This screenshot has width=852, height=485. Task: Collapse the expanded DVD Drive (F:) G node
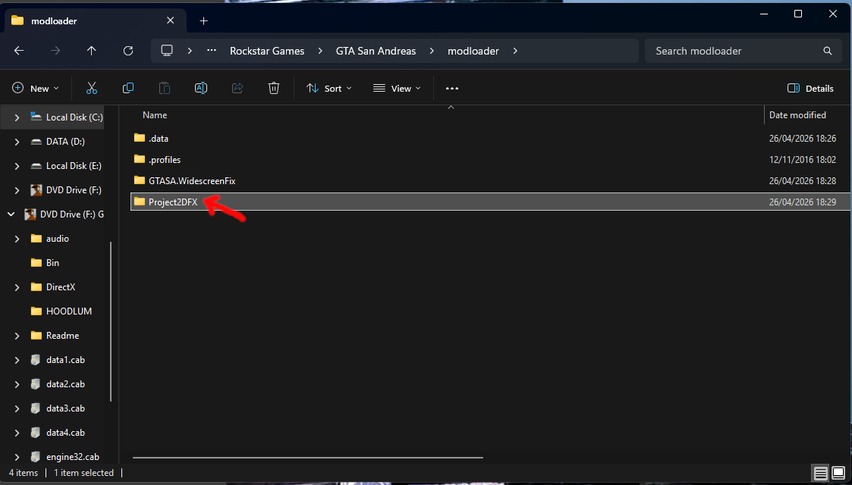point(11,214)
